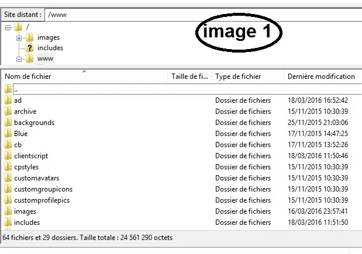Viewport: 362px width, 254px height.
Task: Select the archive folder icon
Action: (8, 112)
